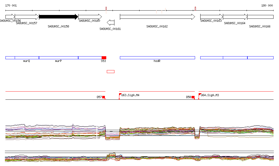Click the SAOUHSC_00166 gene label

pyautogui.click(x=260, y=26)
